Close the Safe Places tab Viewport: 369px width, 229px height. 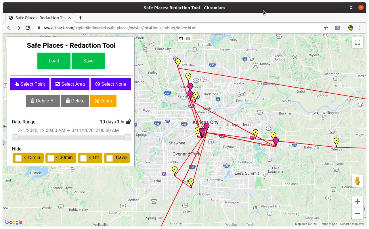[69, 18]
